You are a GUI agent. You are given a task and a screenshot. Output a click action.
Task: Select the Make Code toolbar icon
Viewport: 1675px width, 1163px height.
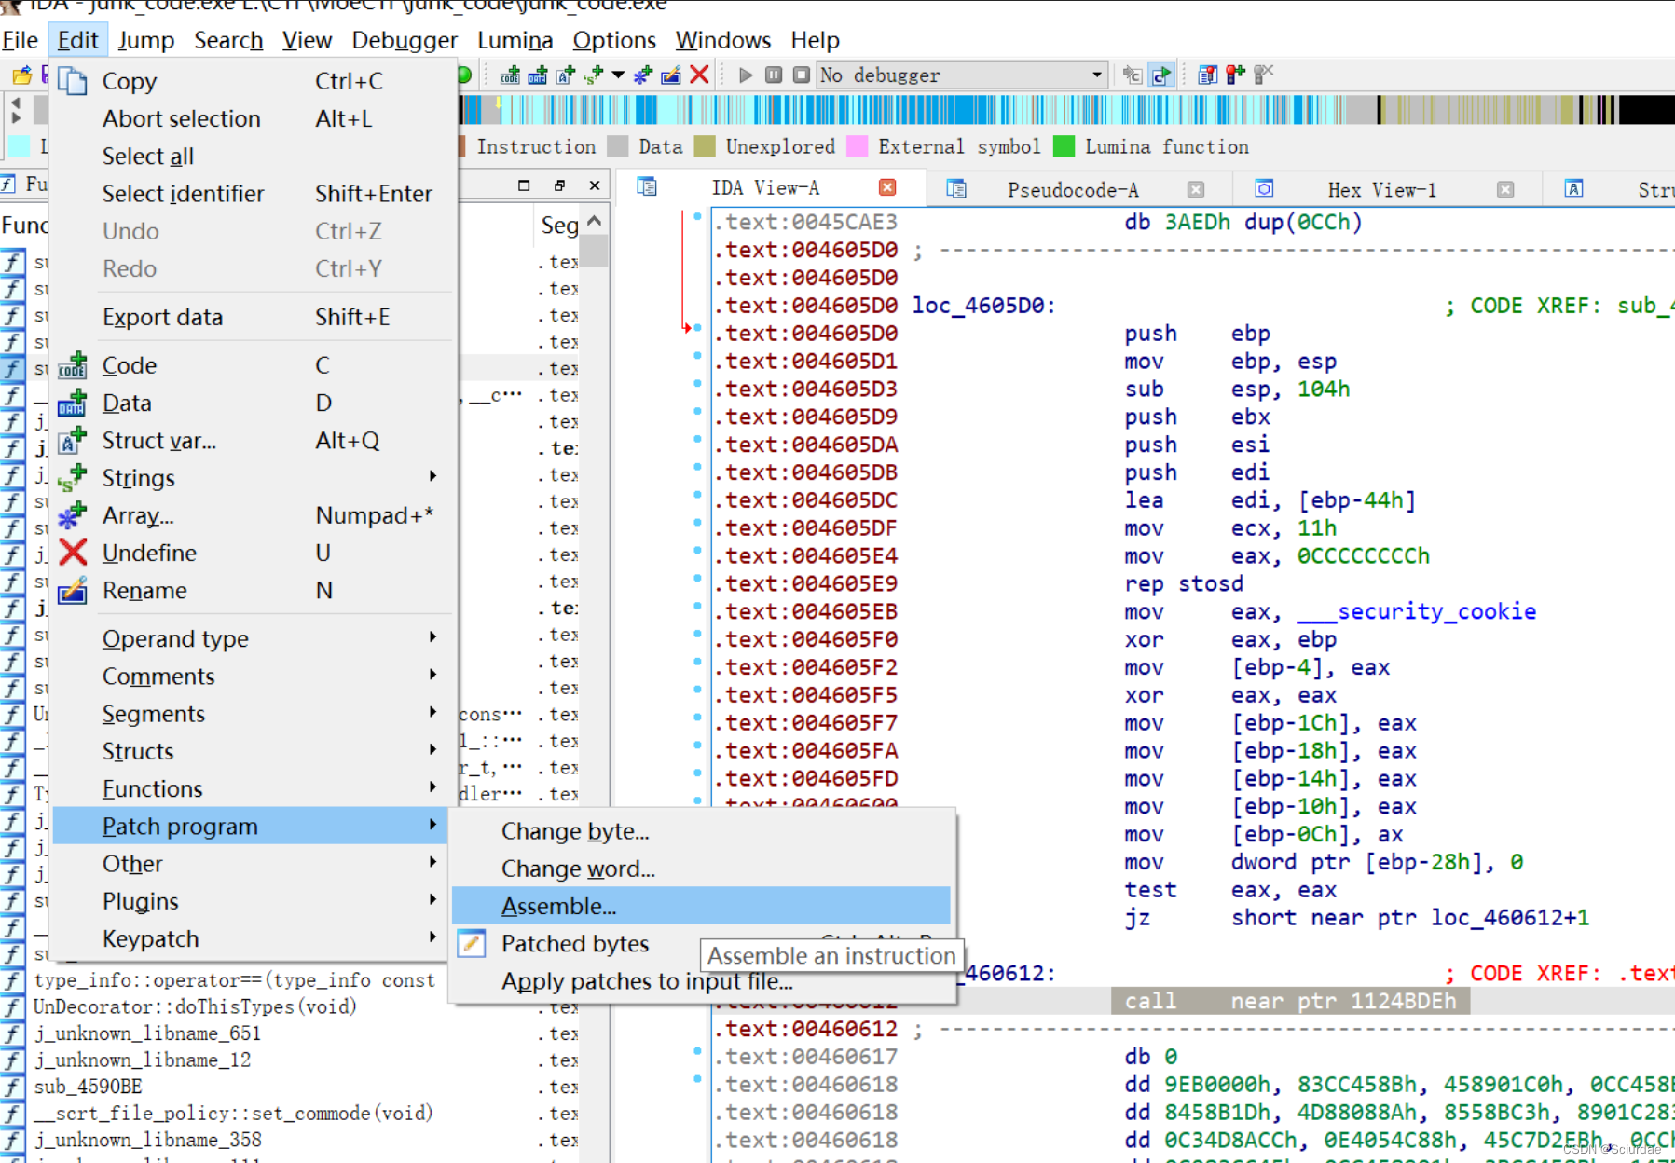[x=511, y=75]
